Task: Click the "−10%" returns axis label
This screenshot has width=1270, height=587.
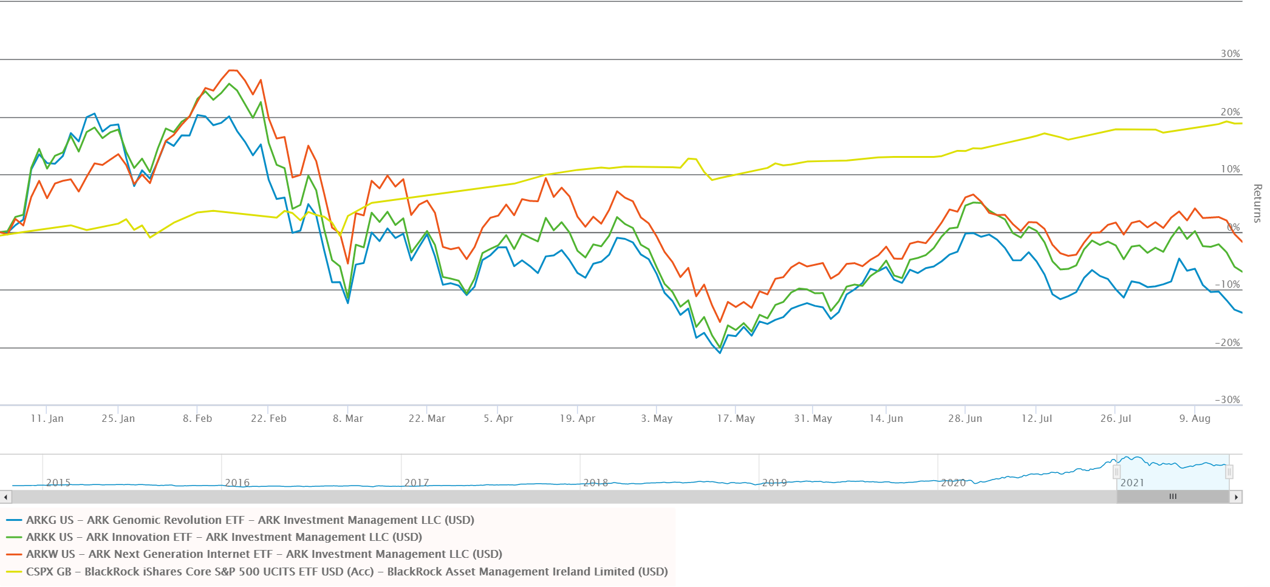Action: [1227, 285]
